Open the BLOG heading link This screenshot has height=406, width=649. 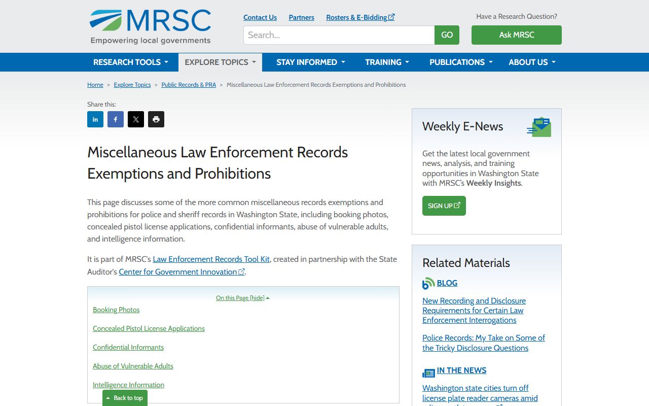(x=447, y=283)
